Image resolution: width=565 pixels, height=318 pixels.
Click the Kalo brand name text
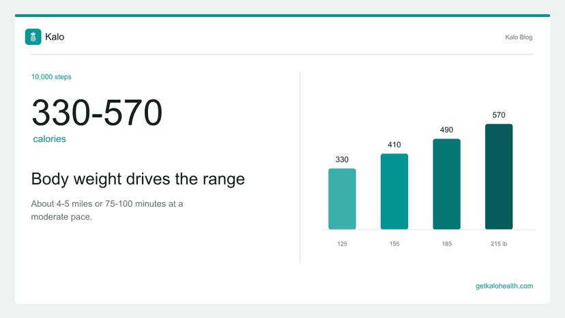tap(55, 37)
